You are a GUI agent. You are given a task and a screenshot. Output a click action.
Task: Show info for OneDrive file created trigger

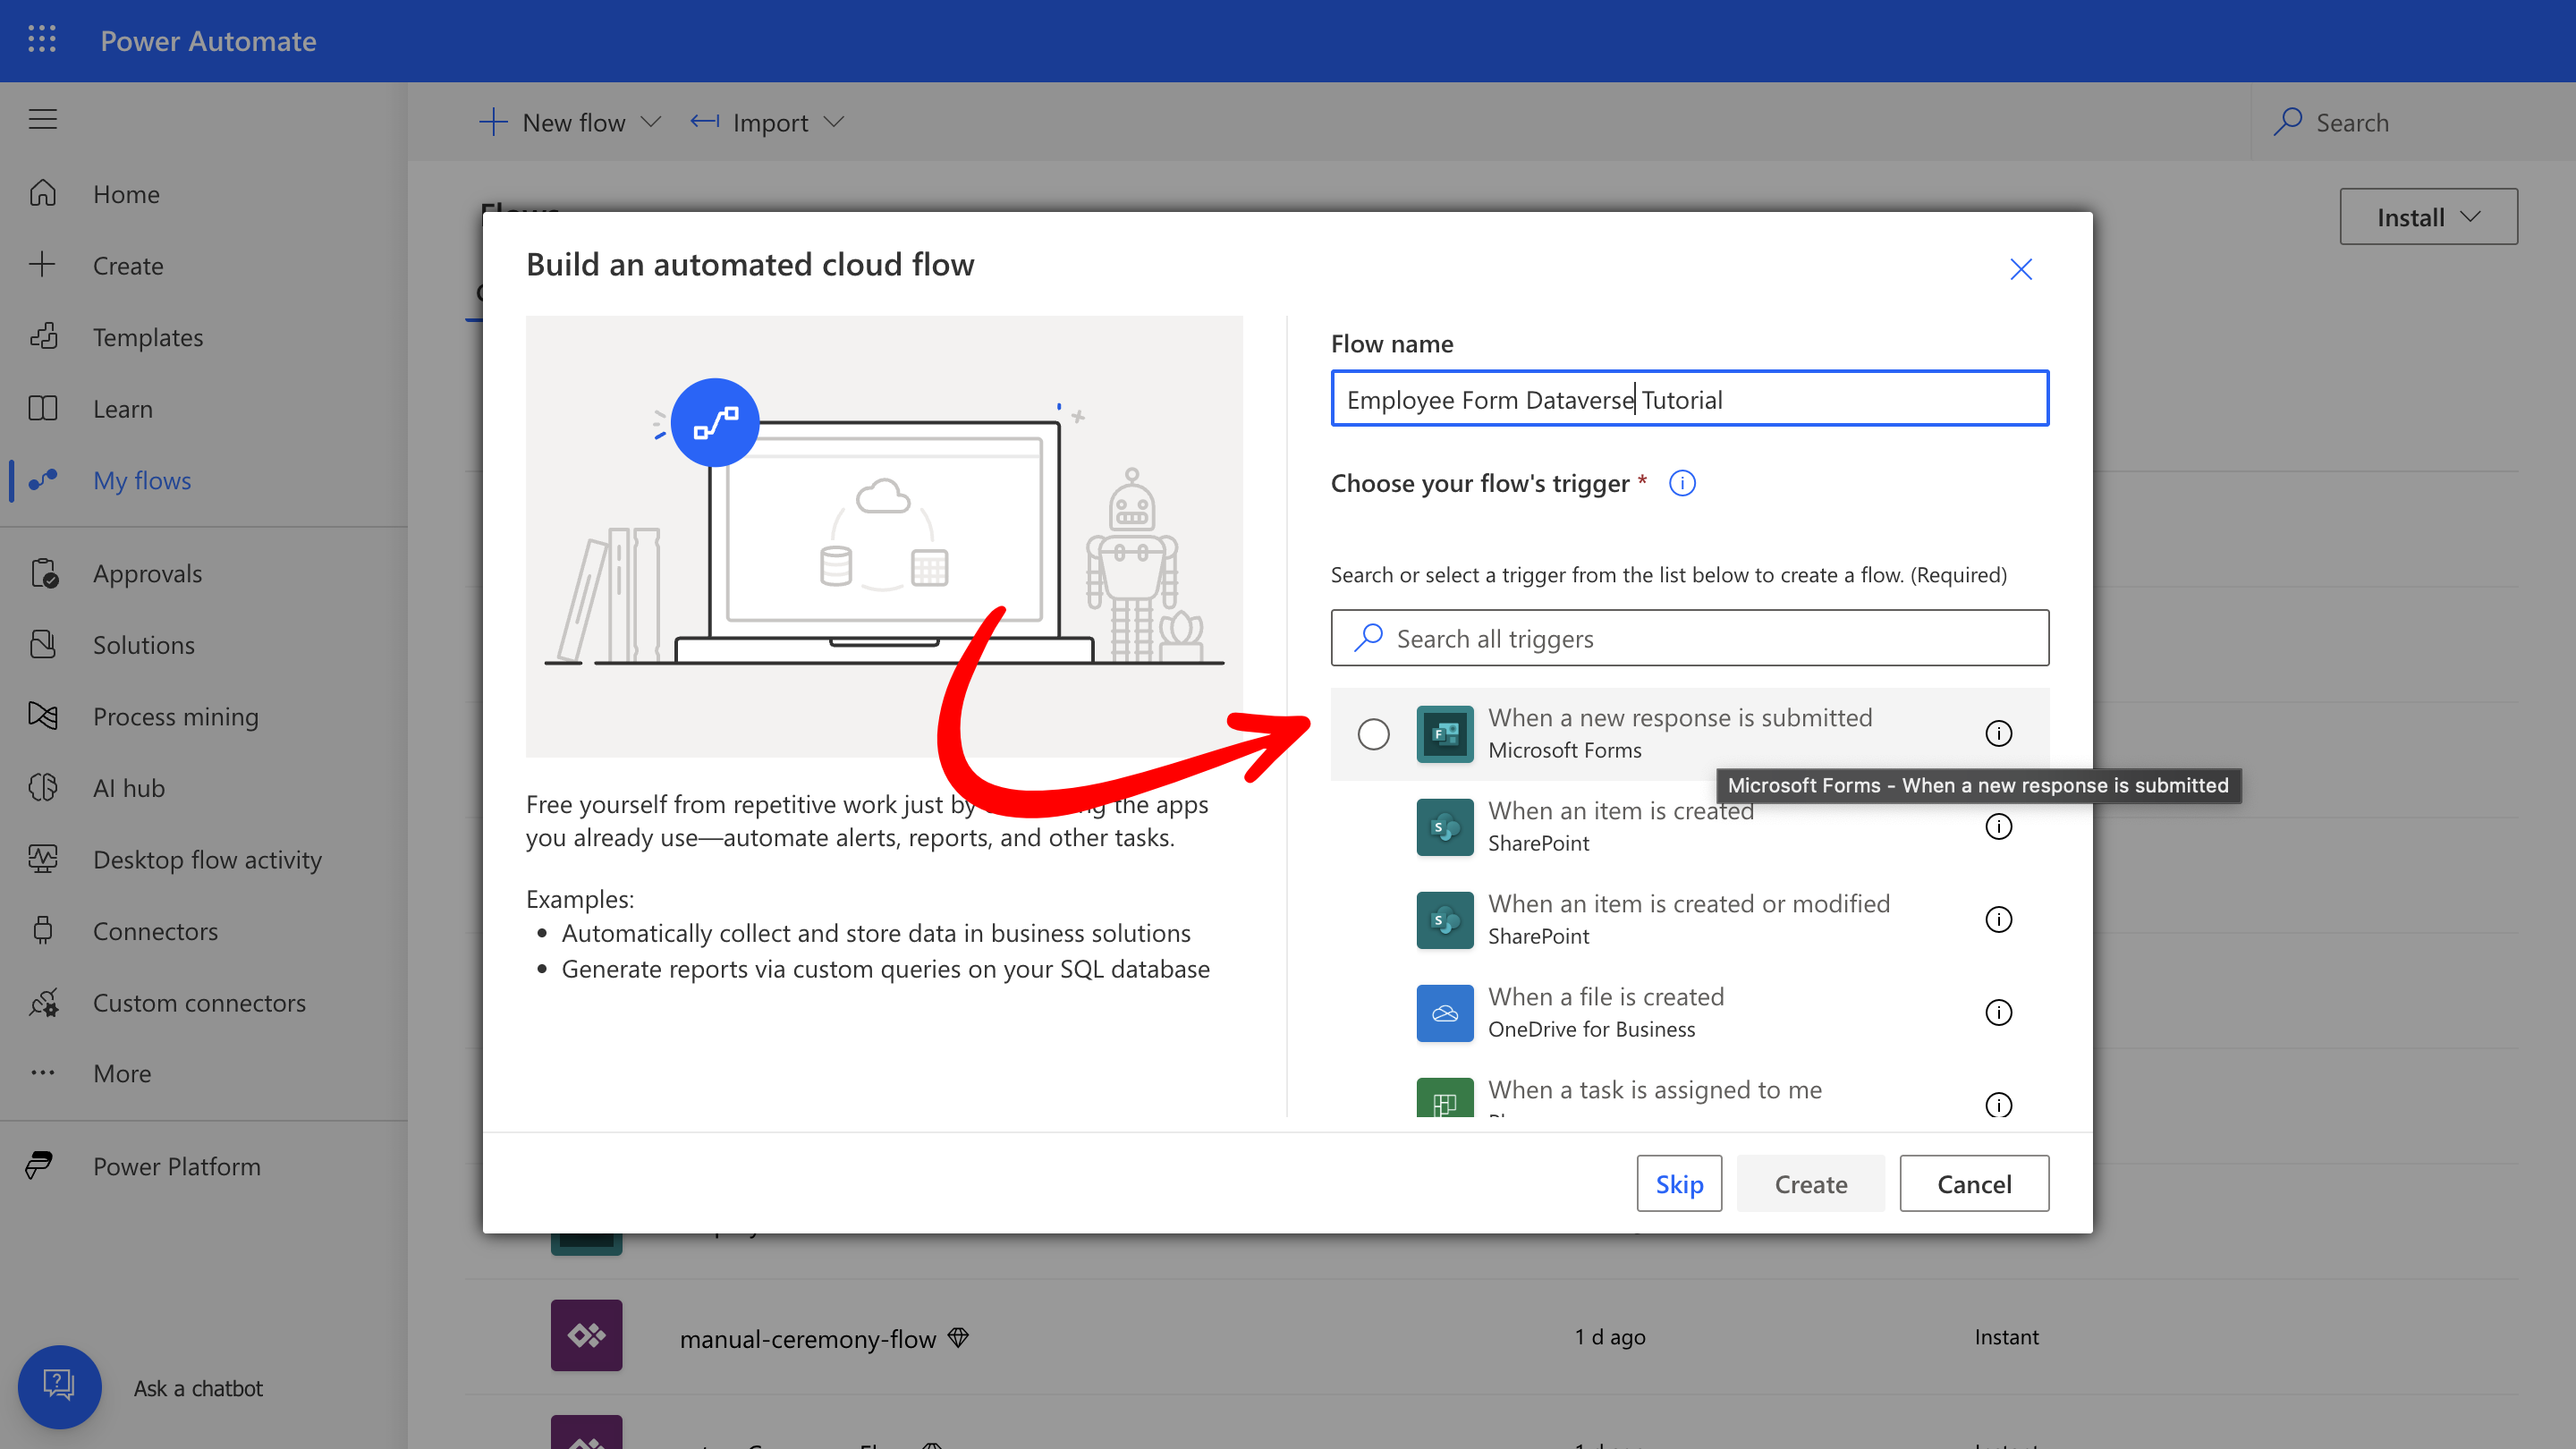click(1997, 1013)
